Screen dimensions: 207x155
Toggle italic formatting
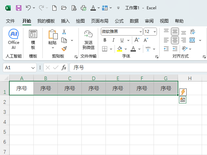point(113,40)
